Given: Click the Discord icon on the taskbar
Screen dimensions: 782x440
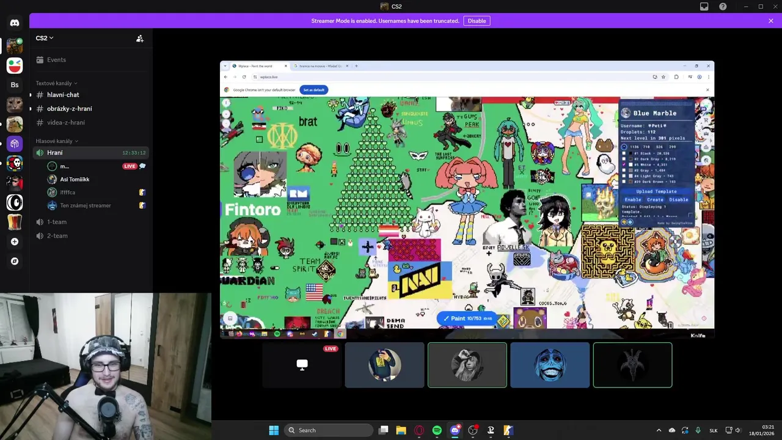Looking at the screenshot, I should pos(455,430).
